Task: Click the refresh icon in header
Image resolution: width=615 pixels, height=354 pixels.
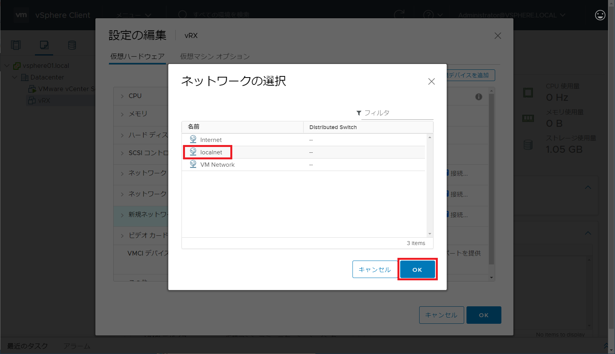Action: pos(399,15)
